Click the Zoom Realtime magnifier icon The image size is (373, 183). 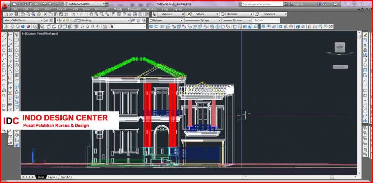coord(96,14)
